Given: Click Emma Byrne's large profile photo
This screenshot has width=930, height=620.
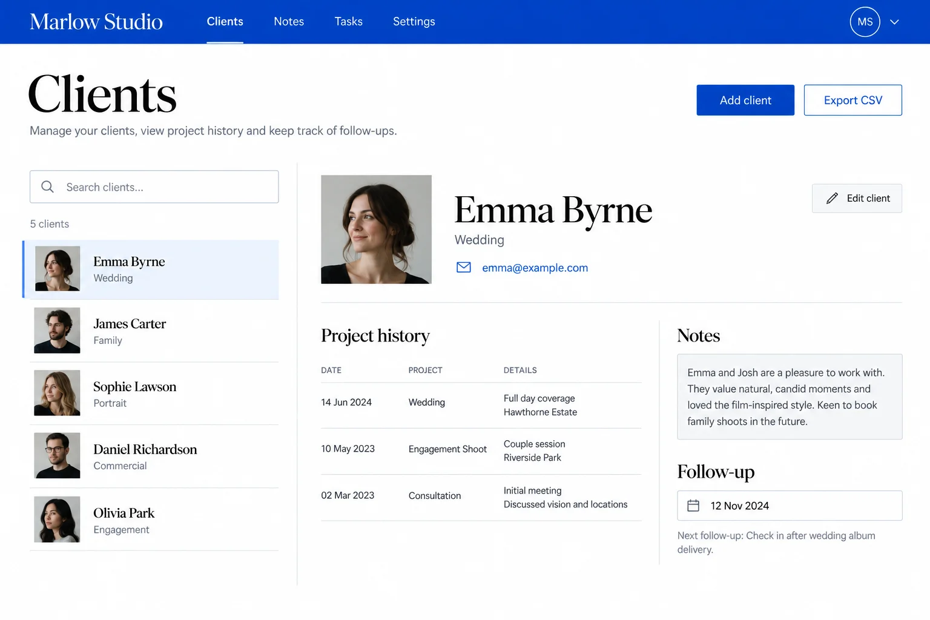Looking at the screenshot, I should [x=376, y=229].
